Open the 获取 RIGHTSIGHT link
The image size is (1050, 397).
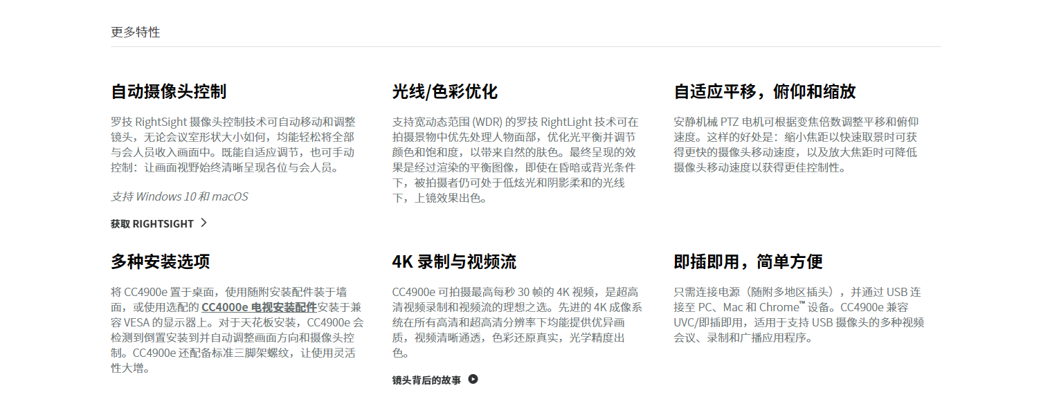click(x=159, y=223)
